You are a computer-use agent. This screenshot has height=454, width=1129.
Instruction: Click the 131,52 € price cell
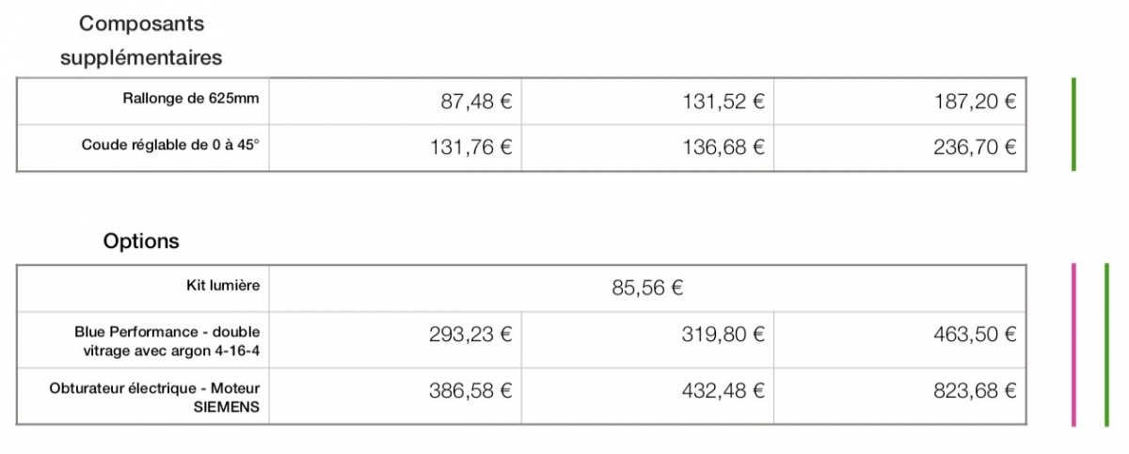648,102
